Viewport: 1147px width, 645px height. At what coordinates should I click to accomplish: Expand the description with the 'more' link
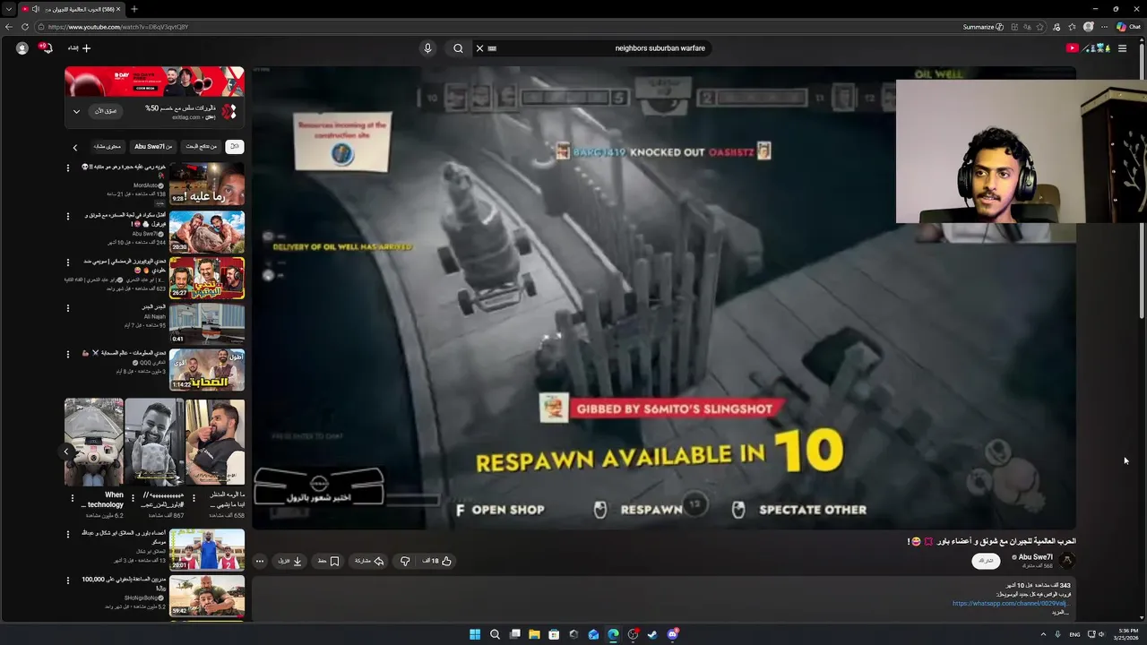(x=1060, y=612)
